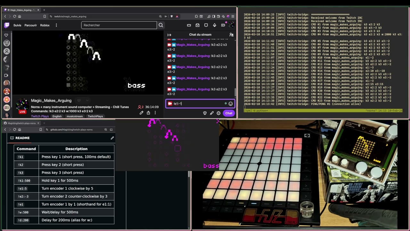Open the README heading tab
The image size is (410, 231).
pos(20,138)
